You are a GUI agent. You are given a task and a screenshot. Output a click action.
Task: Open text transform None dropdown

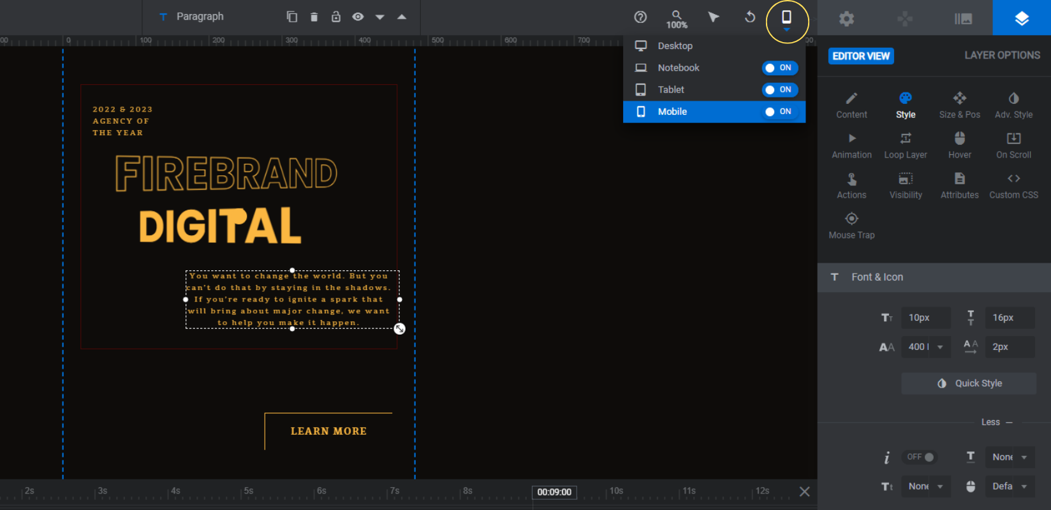pos(926,486)
